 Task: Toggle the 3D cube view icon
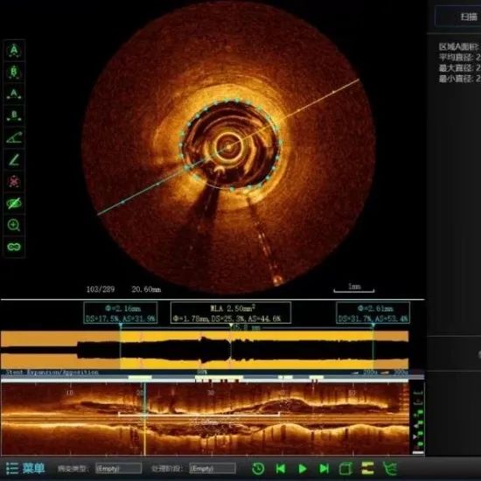pos(345,469)
